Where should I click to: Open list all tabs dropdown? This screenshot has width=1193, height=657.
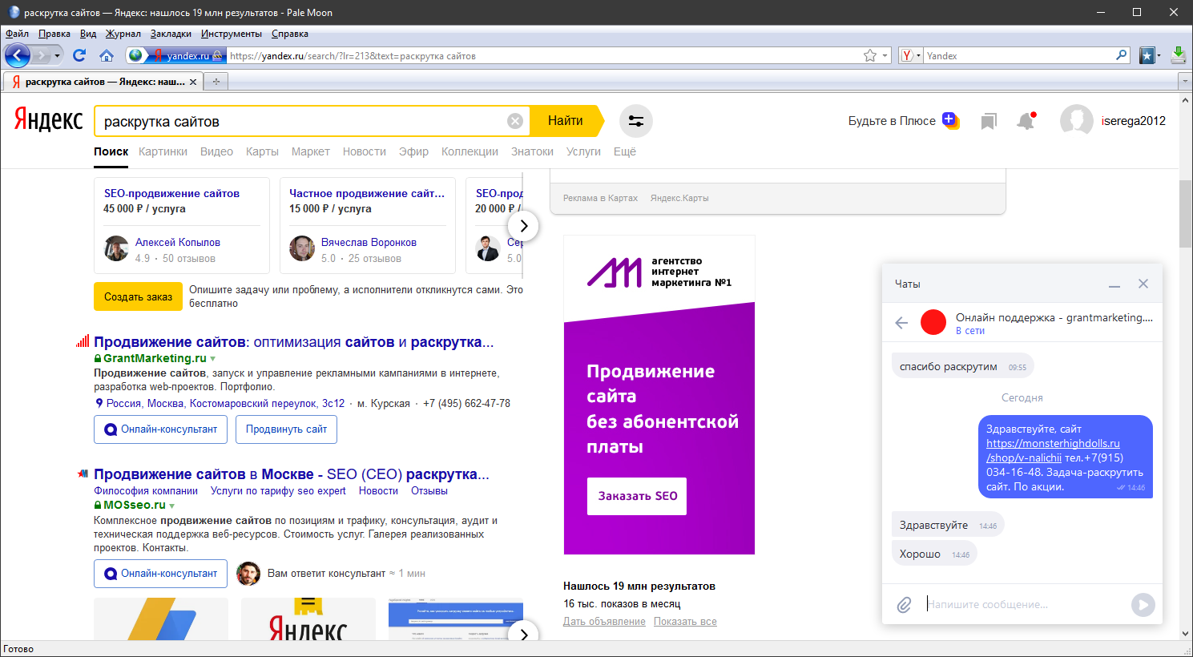pyautogui.click(x=1184, y=82)
